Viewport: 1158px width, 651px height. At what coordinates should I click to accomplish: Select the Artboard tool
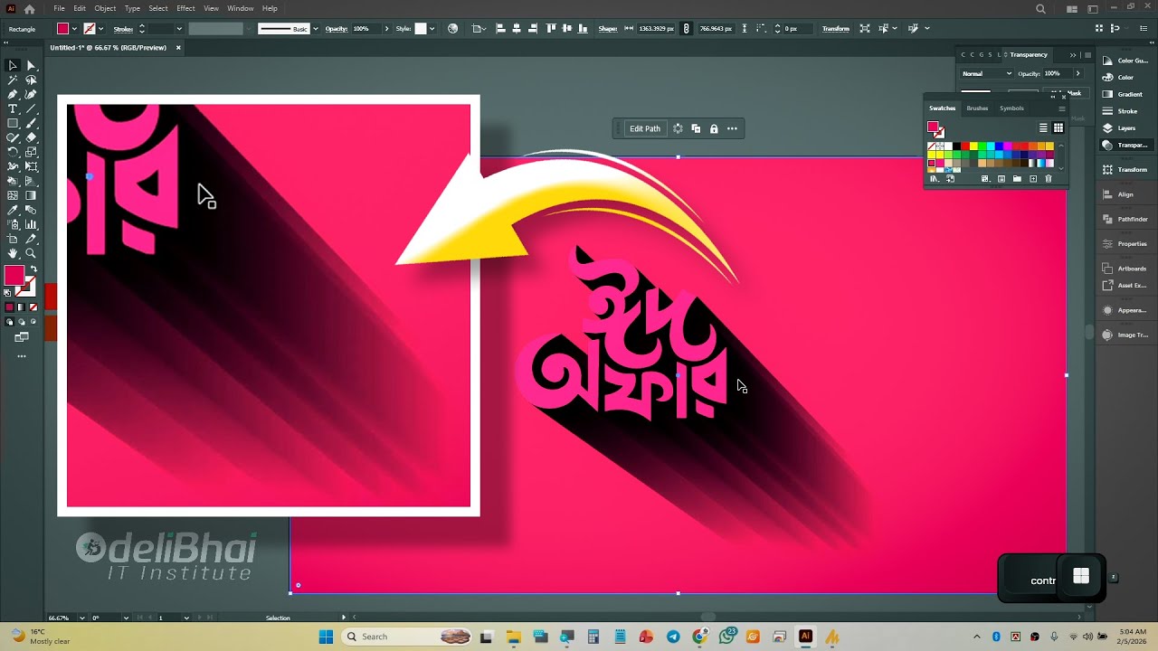(13, 239)
